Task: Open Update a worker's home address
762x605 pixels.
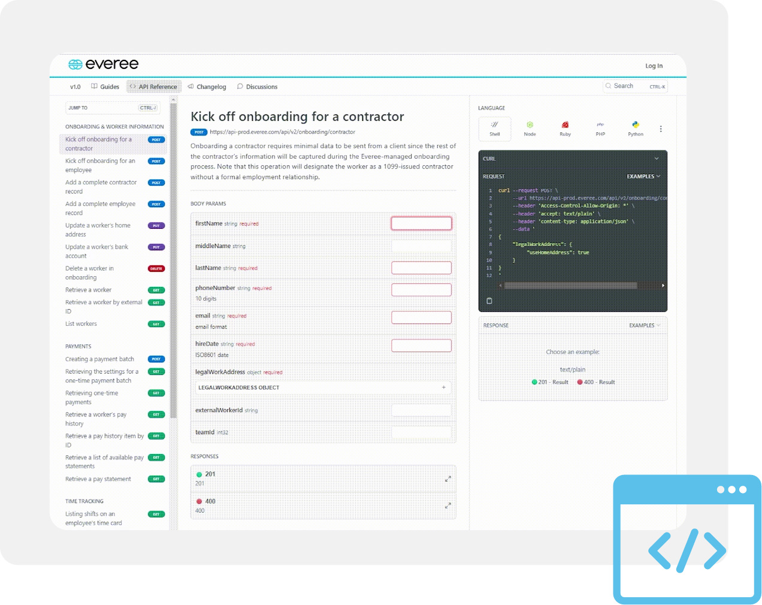Action: pyautogui.click(x=114, y=230)
